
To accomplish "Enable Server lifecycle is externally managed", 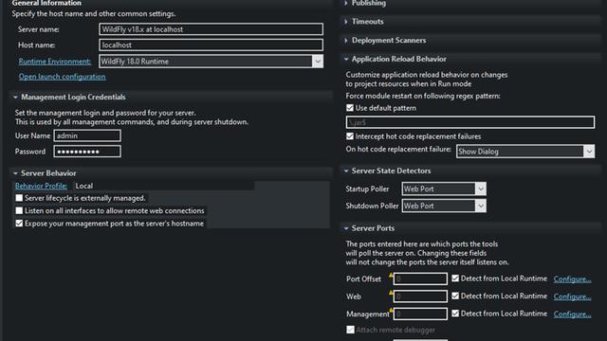I will [19, 198].
